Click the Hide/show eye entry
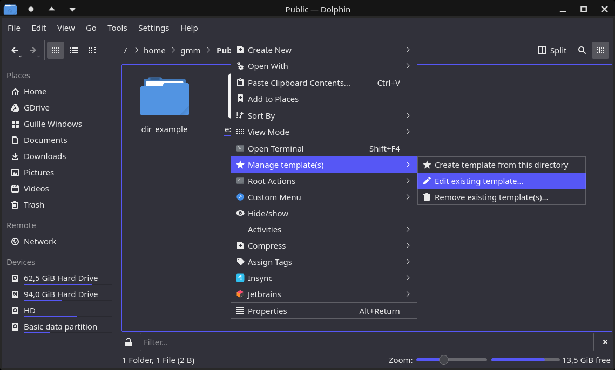Image resolution: width=615 pixels, height=370 pixels. [x=323, y=213]
